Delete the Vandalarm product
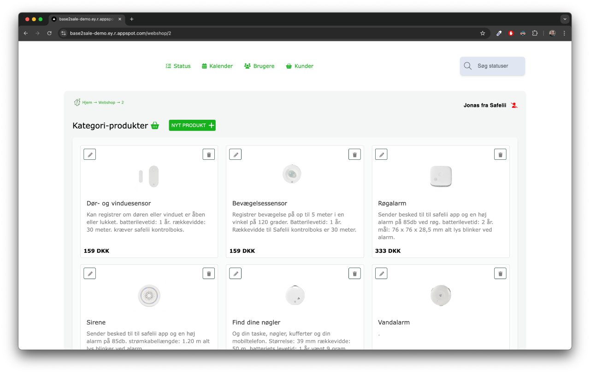590x374 pixels. pos(500,274)
